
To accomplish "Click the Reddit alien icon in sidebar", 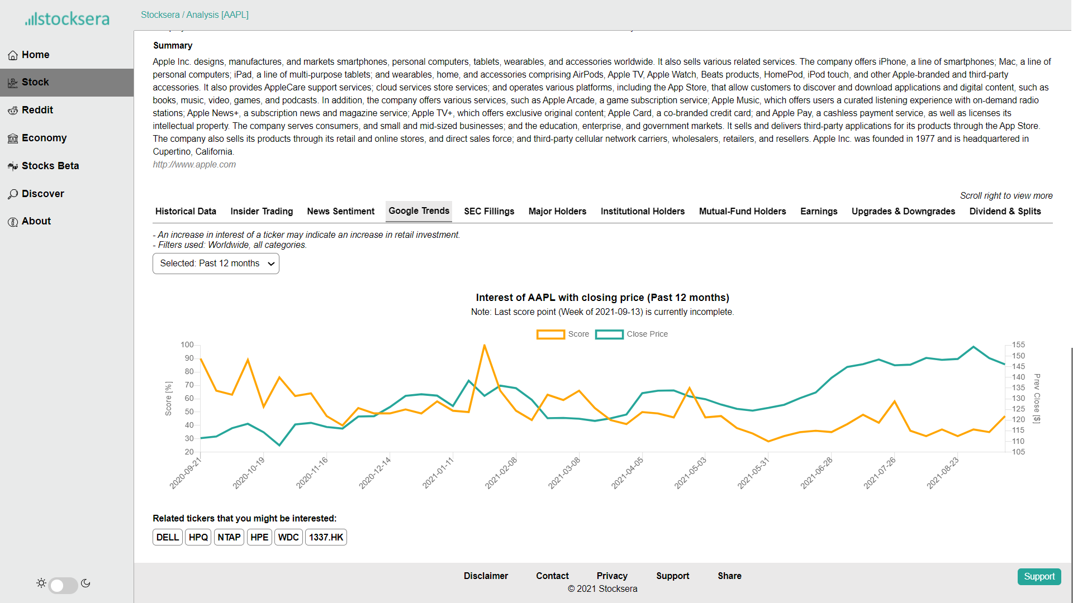I will pyautogui.click(x=13, y=111).
